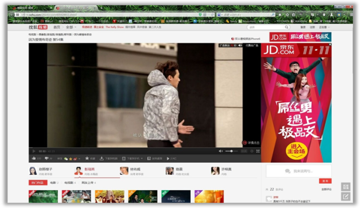361x208 pixels.
Task: Share video via the Weibo icon
Action: [75, 159]
